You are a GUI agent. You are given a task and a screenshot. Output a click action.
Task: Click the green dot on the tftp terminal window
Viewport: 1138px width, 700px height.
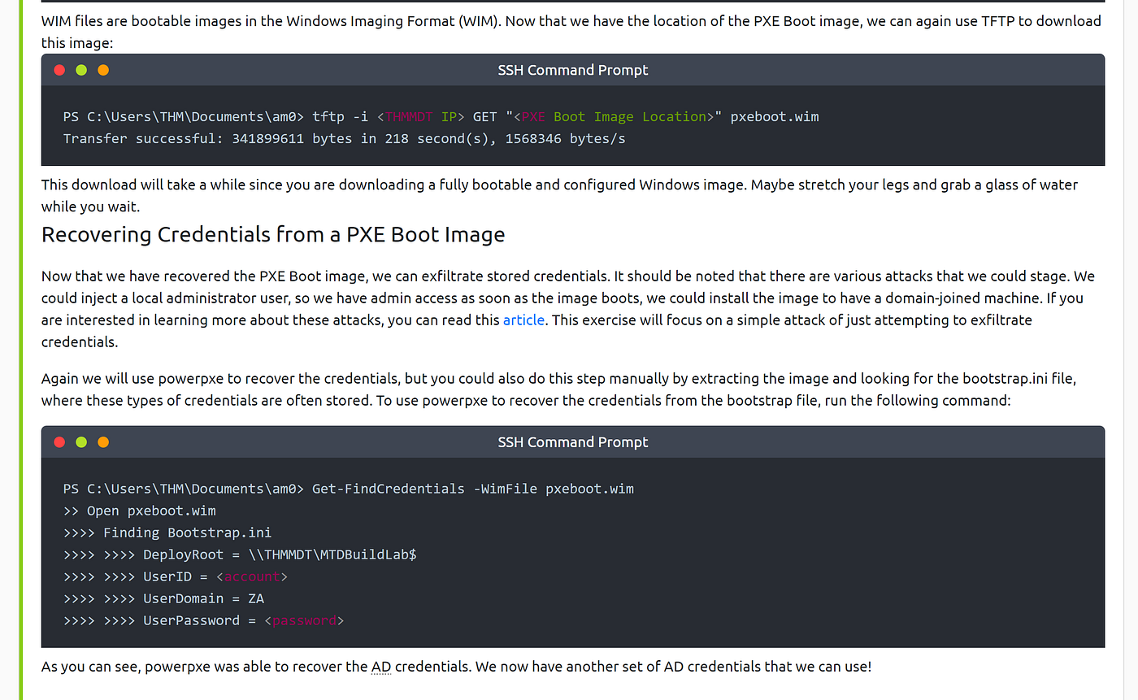tap(81, 70)
